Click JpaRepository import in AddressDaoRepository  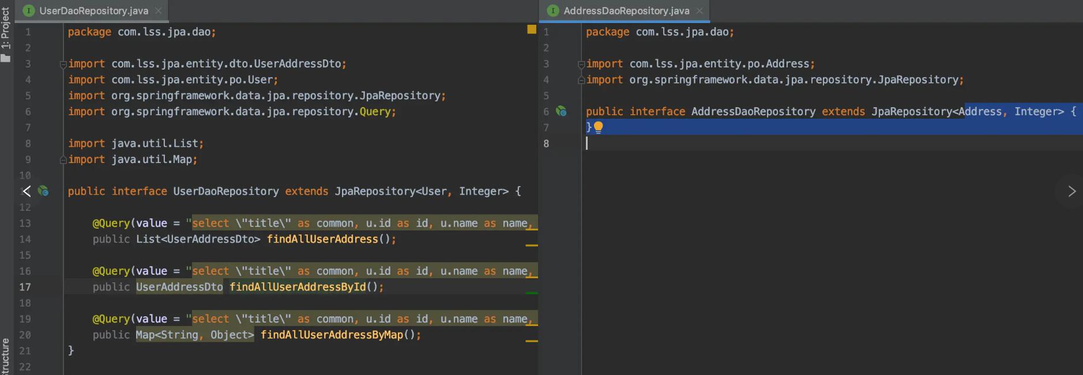[x=775, y=80]
